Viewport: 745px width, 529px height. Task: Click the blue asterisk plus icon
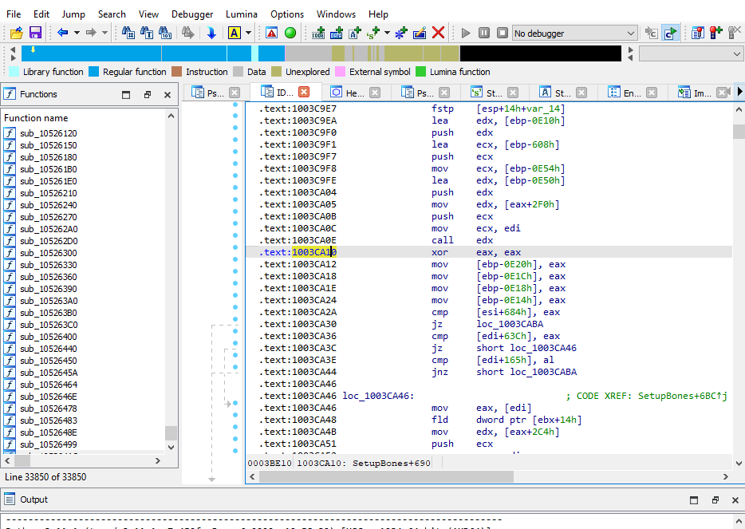401,33
